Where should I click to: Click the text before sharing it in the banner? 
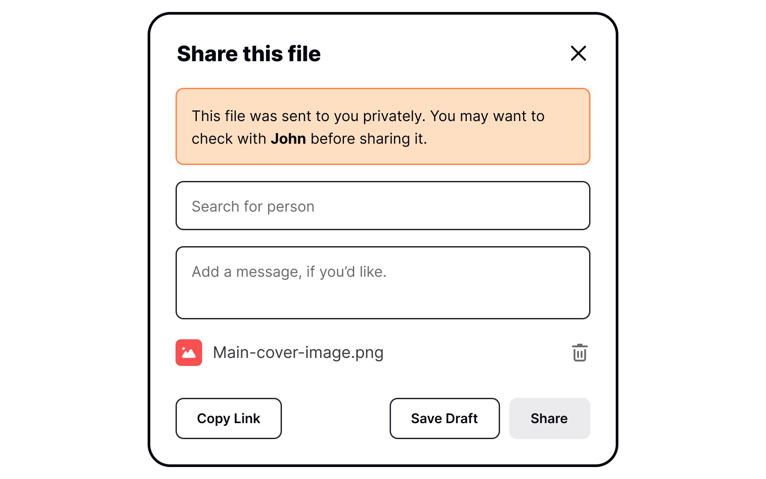pos(369,139)
